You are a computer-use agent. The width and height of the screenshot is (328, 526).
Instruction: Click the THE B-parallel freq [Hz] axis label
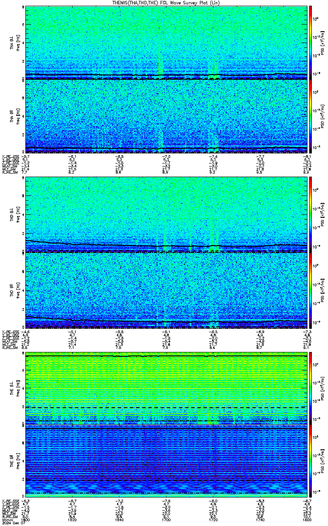17,462
